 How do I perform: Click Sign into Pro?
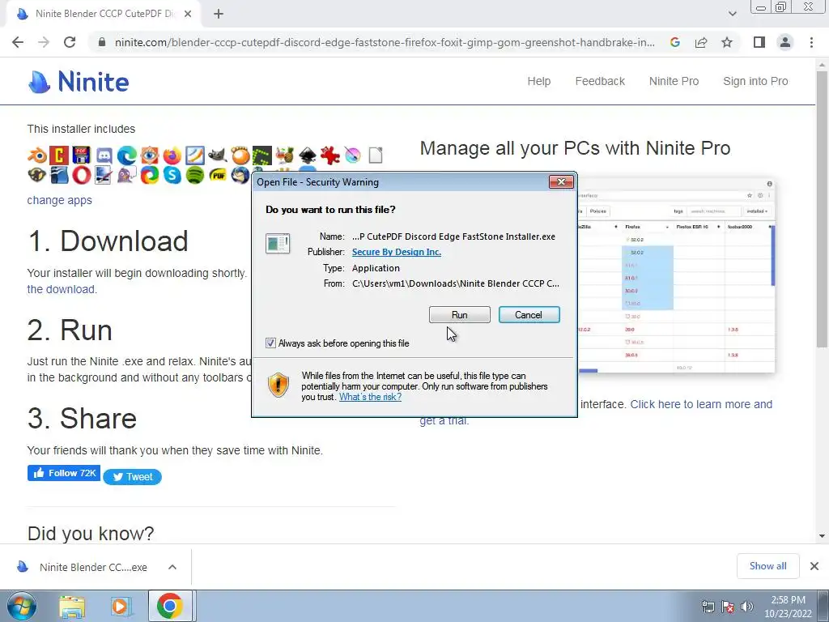pos(755,81)
